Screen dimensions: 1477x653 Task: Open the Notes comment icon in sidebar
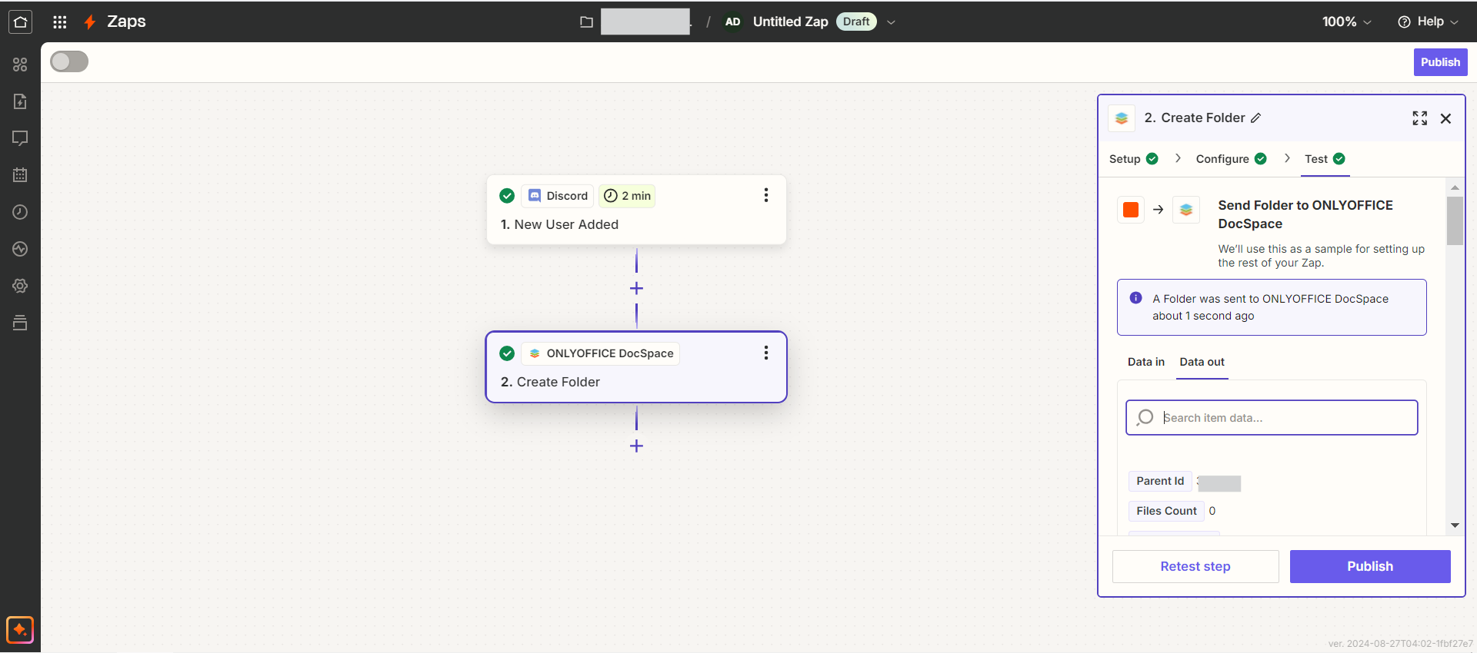[20, 138]
